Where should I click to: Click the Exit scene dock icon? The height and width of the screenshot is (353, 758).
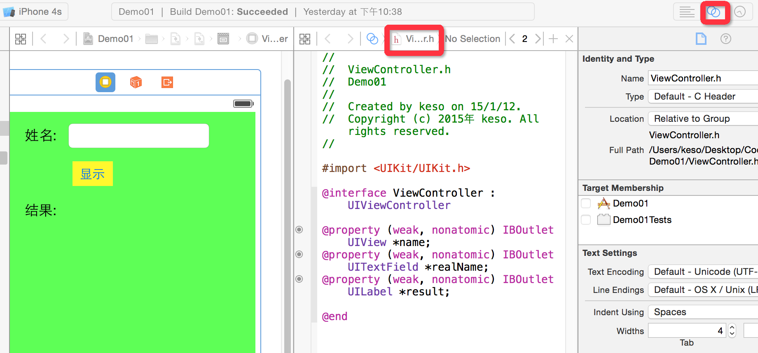(167, 82)
